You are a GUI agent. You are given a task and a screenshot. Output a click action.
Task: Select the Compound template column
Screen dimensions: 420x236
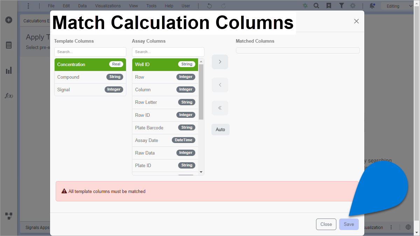click(x=90, y=77)
